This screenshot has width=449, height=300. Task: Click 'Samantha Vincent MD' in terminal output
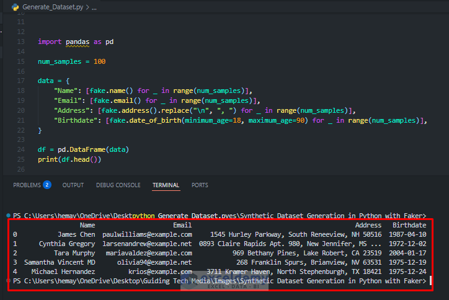(60, 262)
